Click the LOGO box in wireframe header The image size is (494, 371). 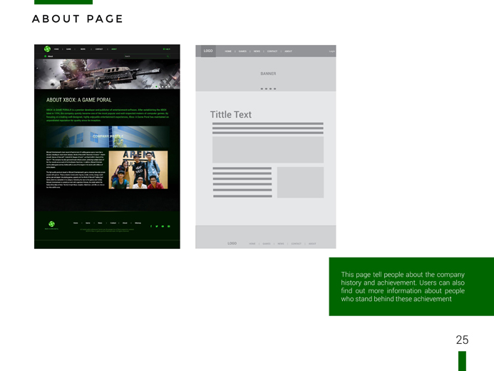coord(208,51)
